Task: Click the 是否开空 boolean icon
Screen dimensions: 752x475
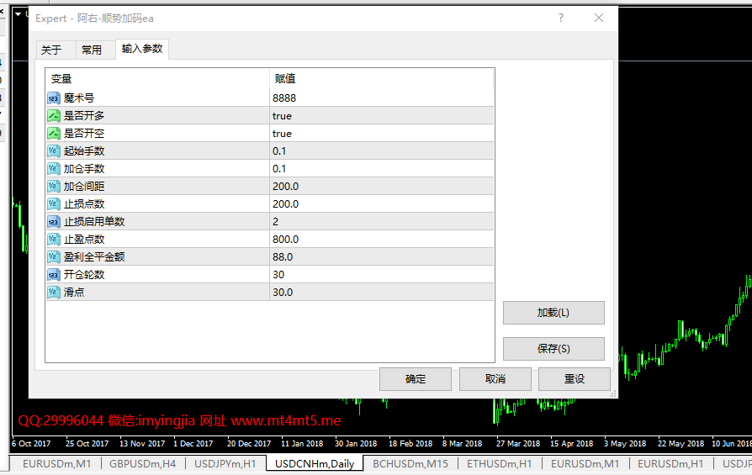Action: (54, 134)
